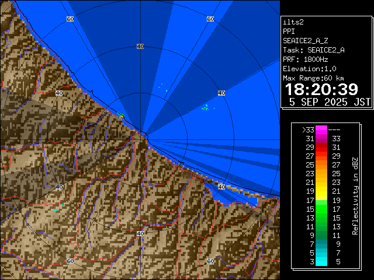Click the cyan echo cluster over the sea
The image size is (374, 280).
coord(205,107)
